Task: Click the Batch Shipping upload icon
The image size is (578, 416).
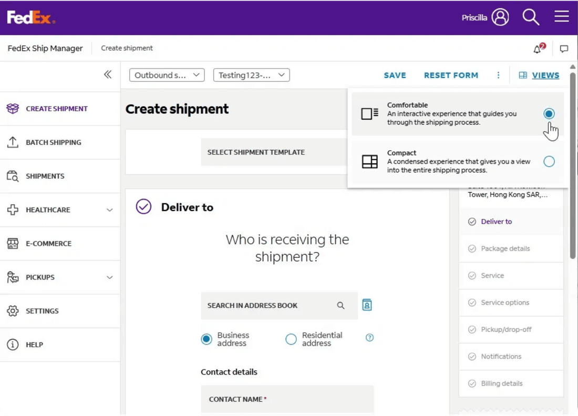Action: 13,142
